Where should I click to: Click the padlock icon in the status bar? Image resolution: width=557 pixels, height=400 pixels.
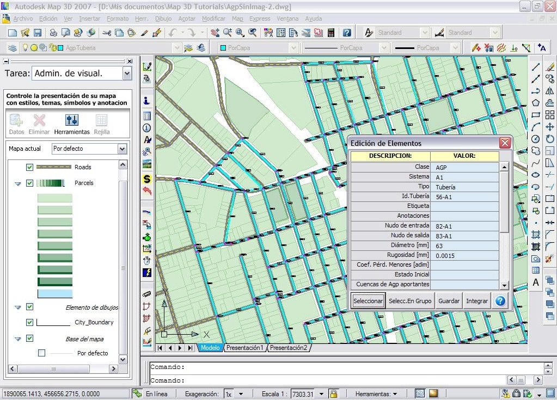[333, 393]
